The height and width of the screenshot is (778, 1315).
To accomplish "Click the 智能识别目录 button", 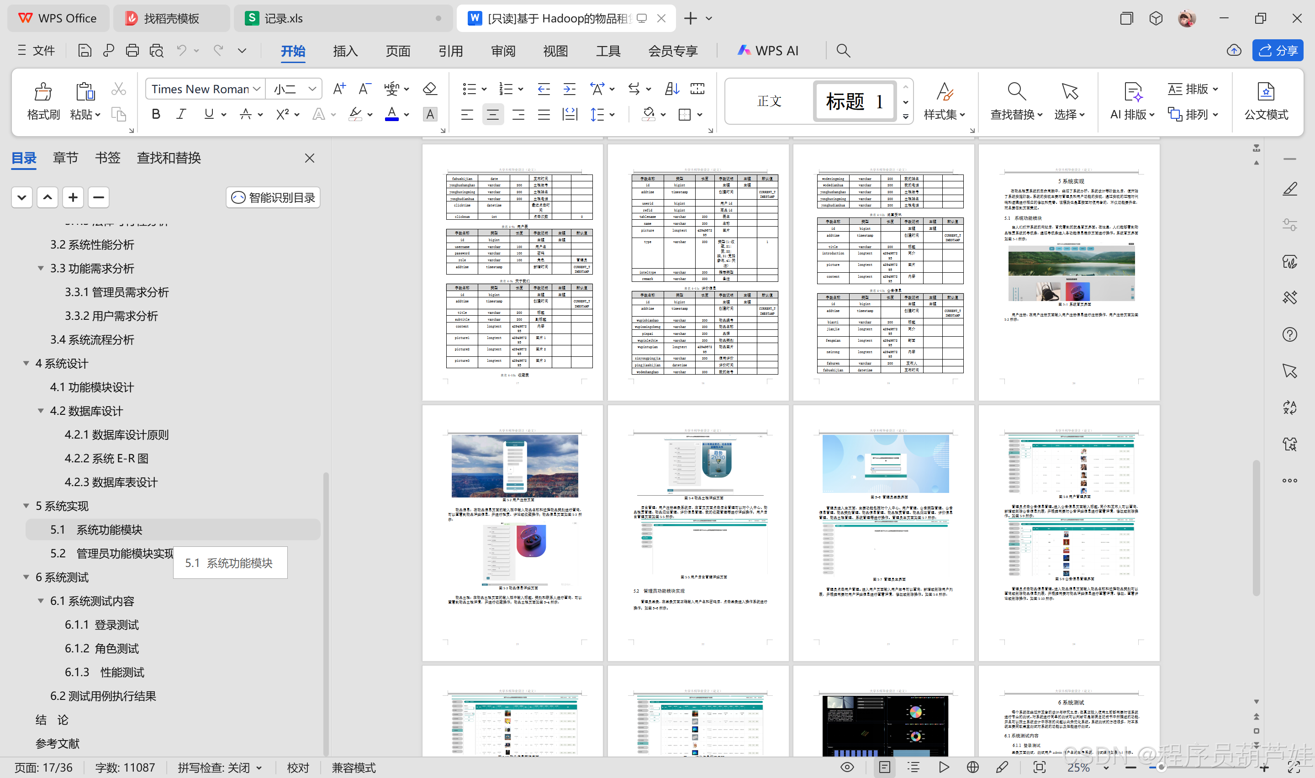I will click(274, 198).
